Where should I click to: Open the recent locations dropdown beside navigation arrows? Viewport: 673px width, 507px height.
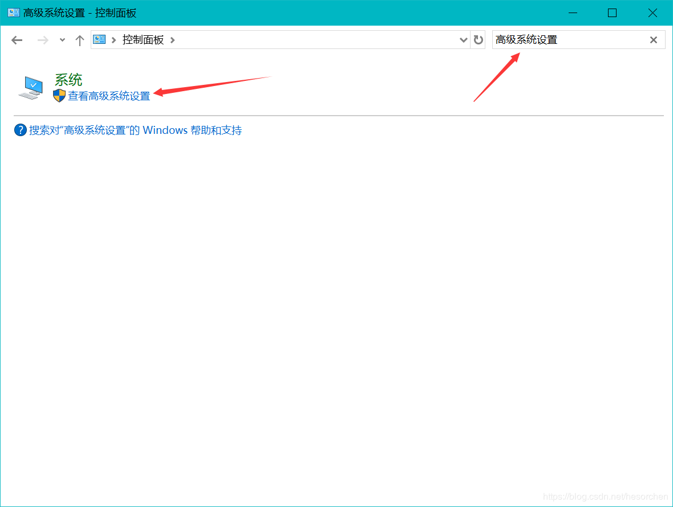click(62, 40)
